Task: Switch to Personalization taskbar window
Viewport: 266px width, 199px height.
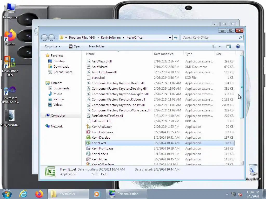Action: point(127,194)
